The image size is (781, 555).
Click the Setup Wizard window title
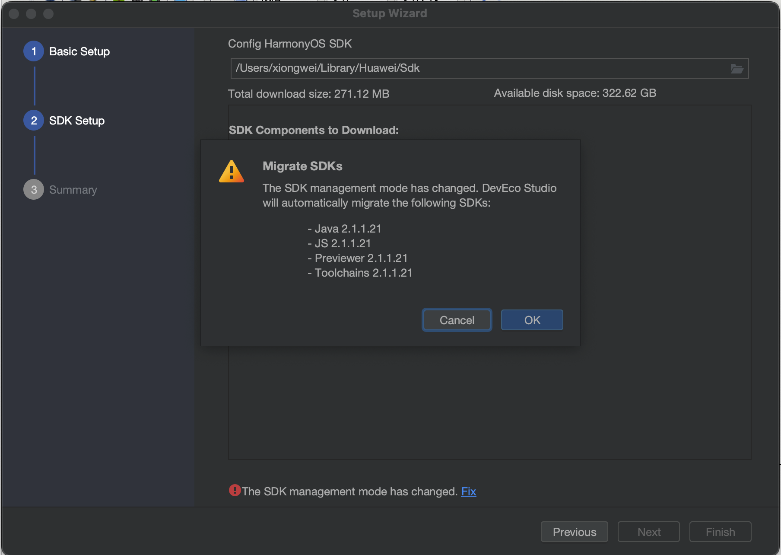(390, 13)
